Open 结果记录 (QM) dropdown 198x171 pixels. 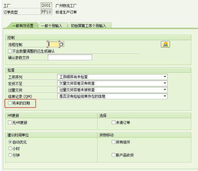point(165,96)
